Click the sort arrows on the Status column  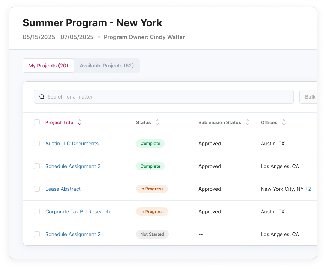coord(157,122)
